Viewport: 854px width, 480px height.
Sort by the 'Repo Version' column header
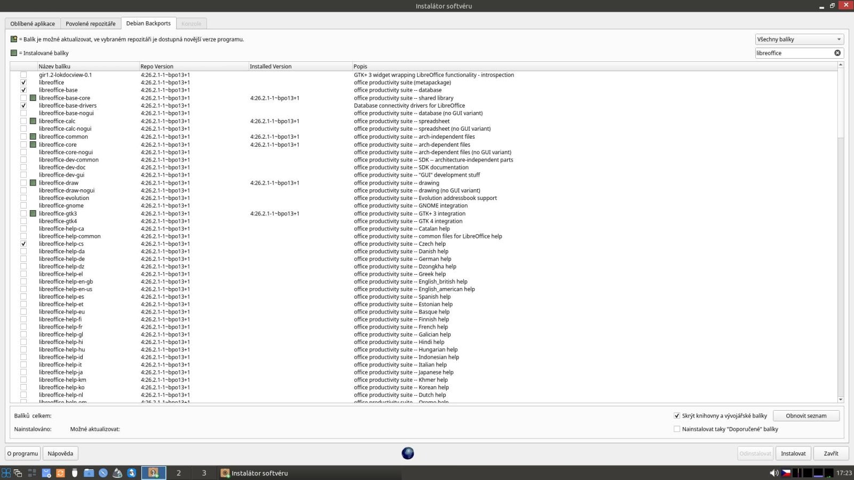click(x=194, y=66)
